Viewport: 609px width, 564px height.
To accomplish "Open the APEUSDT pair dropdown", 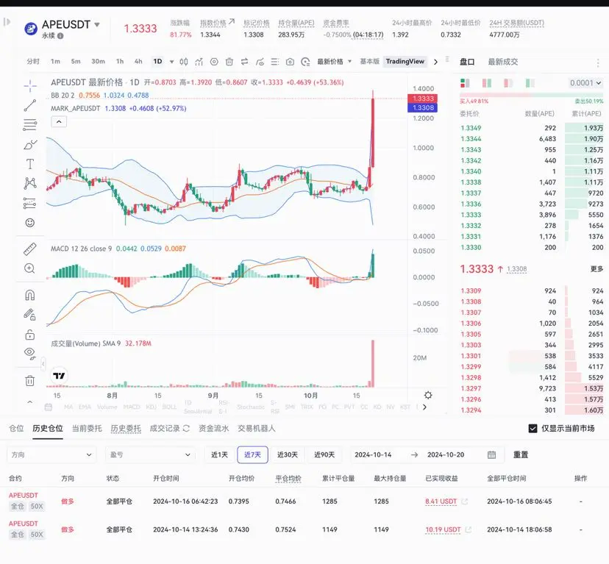I will tap(97, 24).
